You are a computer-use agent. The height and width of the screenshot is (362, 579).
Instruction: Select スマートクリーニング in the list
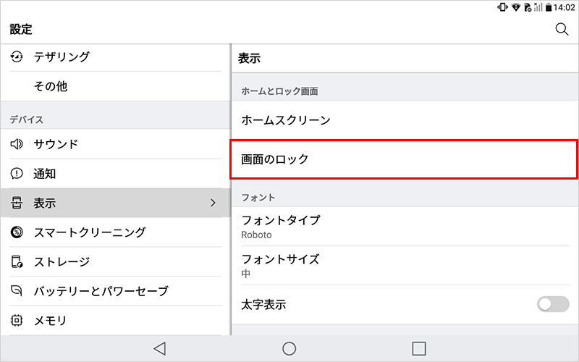(115, 232)
